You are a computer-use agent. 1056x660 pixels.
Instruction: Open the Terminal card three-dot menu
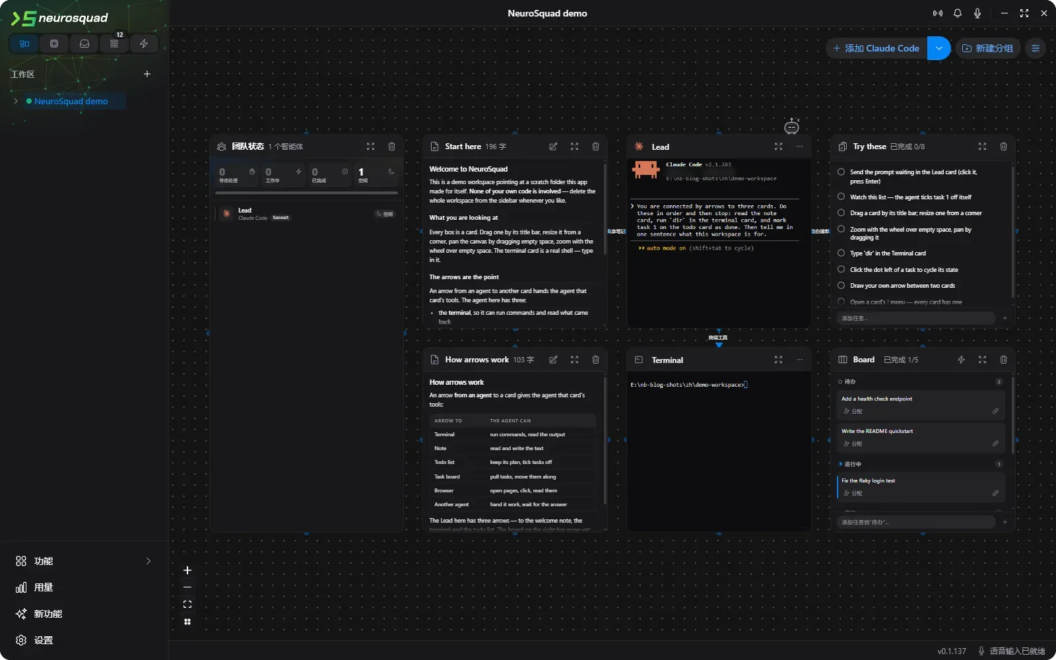(x=799, y=360)
